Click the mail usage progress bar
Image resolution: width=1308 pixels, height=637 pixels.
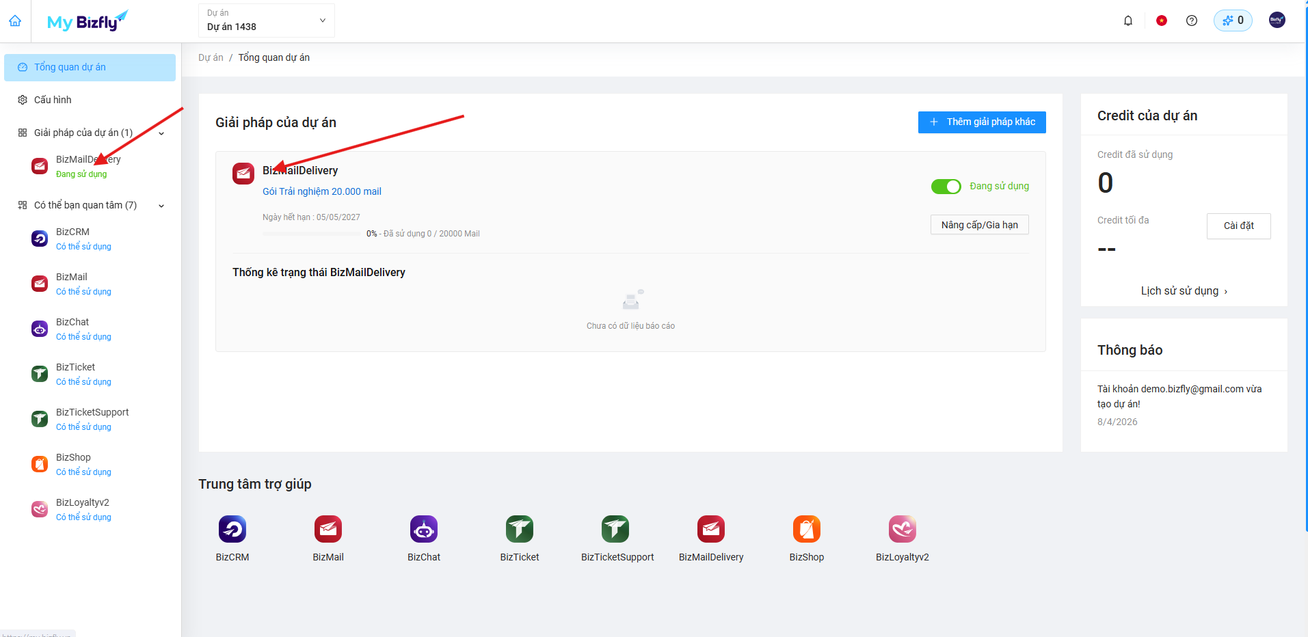click(312, 234)
